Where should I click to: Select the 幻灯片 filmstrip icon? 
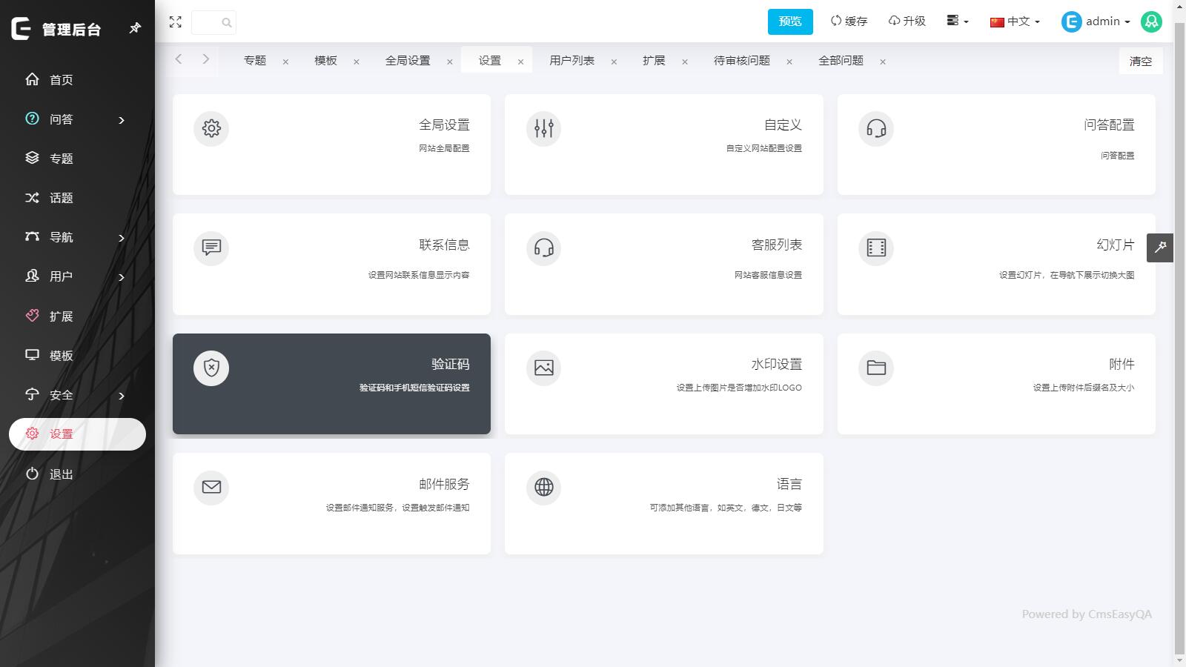(x=876, y=248)
